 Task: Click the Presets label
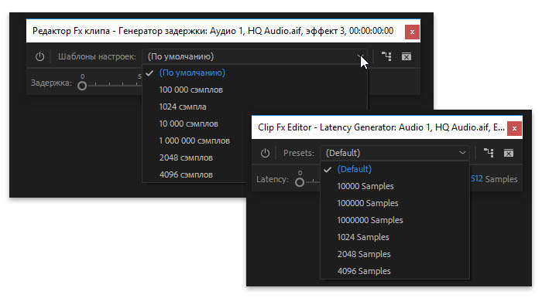click(299, 153)
